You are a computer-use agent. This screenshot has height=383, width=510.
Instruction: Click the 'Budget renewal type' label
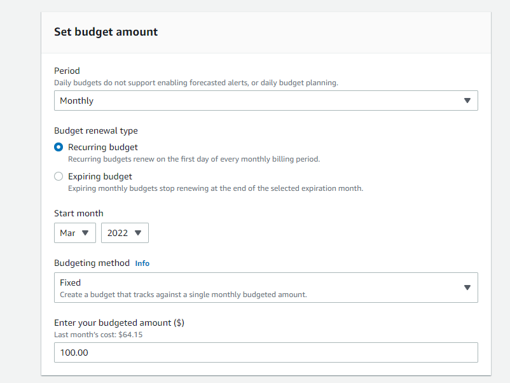[96, 130]
